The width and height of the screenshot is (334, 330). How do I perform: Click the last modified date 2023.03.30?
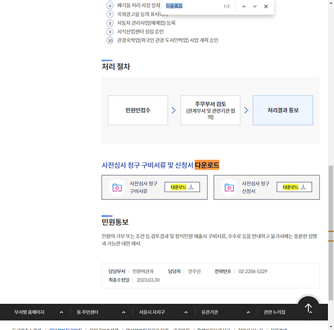148,280
